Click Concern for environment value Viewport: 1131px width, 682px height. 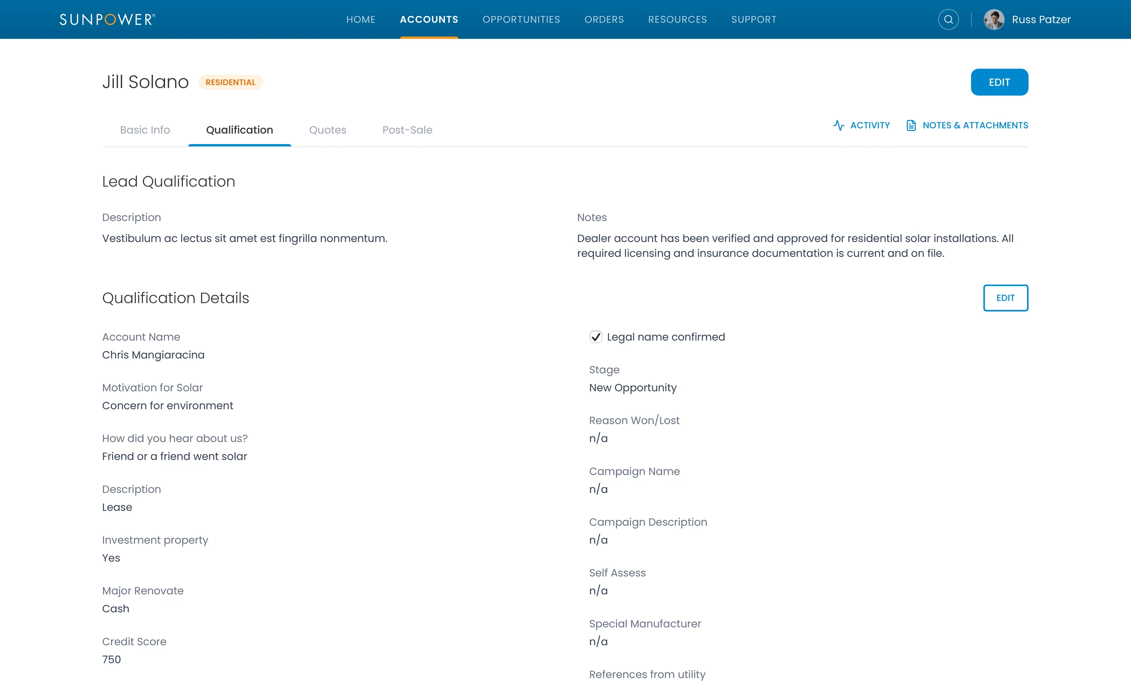coord(167,405)
